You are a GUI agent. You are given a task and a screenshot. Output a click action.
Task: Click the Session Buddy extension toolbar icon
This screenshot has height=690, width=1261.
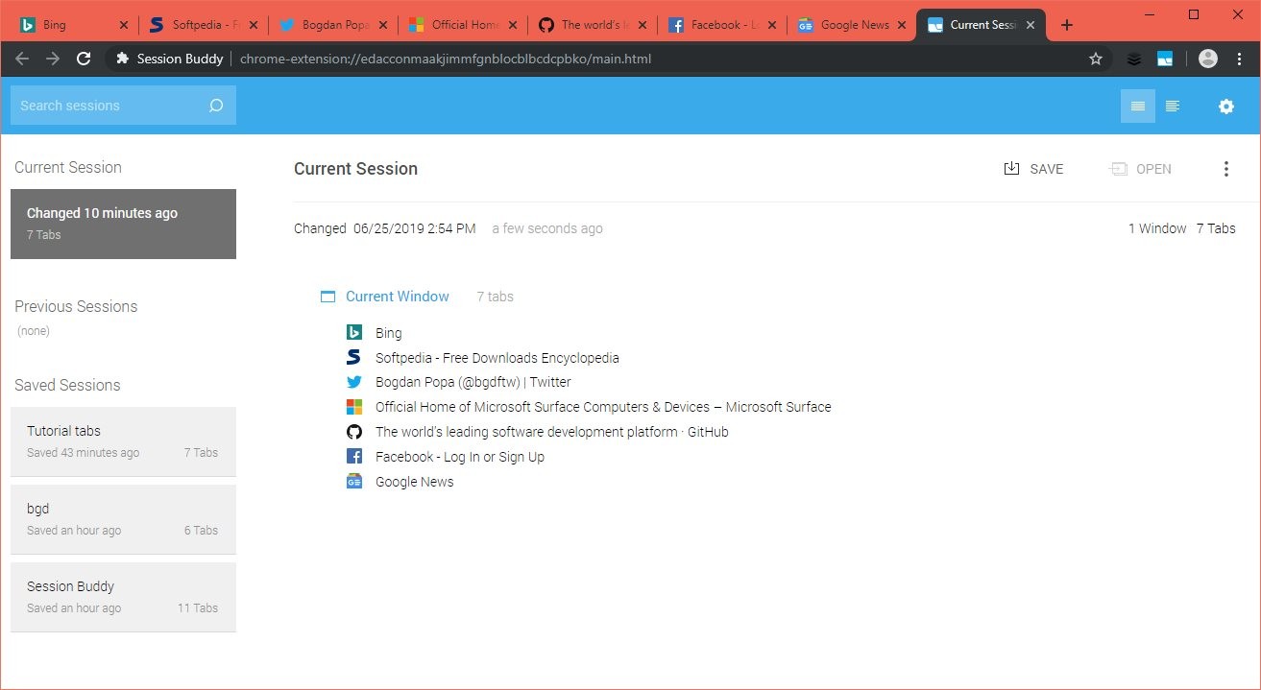(x=1165, y=59)
